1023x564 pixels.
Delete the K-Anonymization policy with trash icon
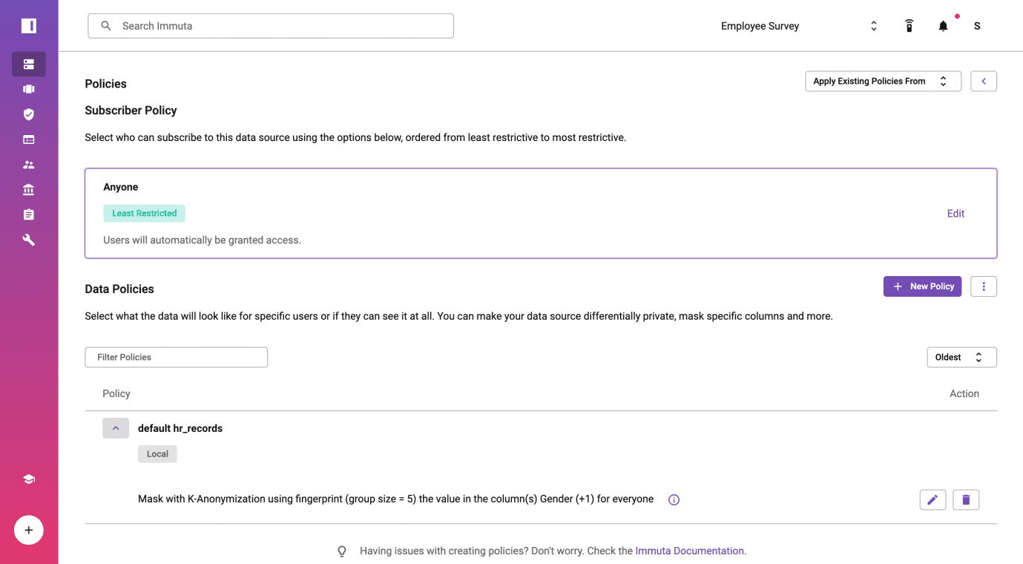[x=966, y=499]
